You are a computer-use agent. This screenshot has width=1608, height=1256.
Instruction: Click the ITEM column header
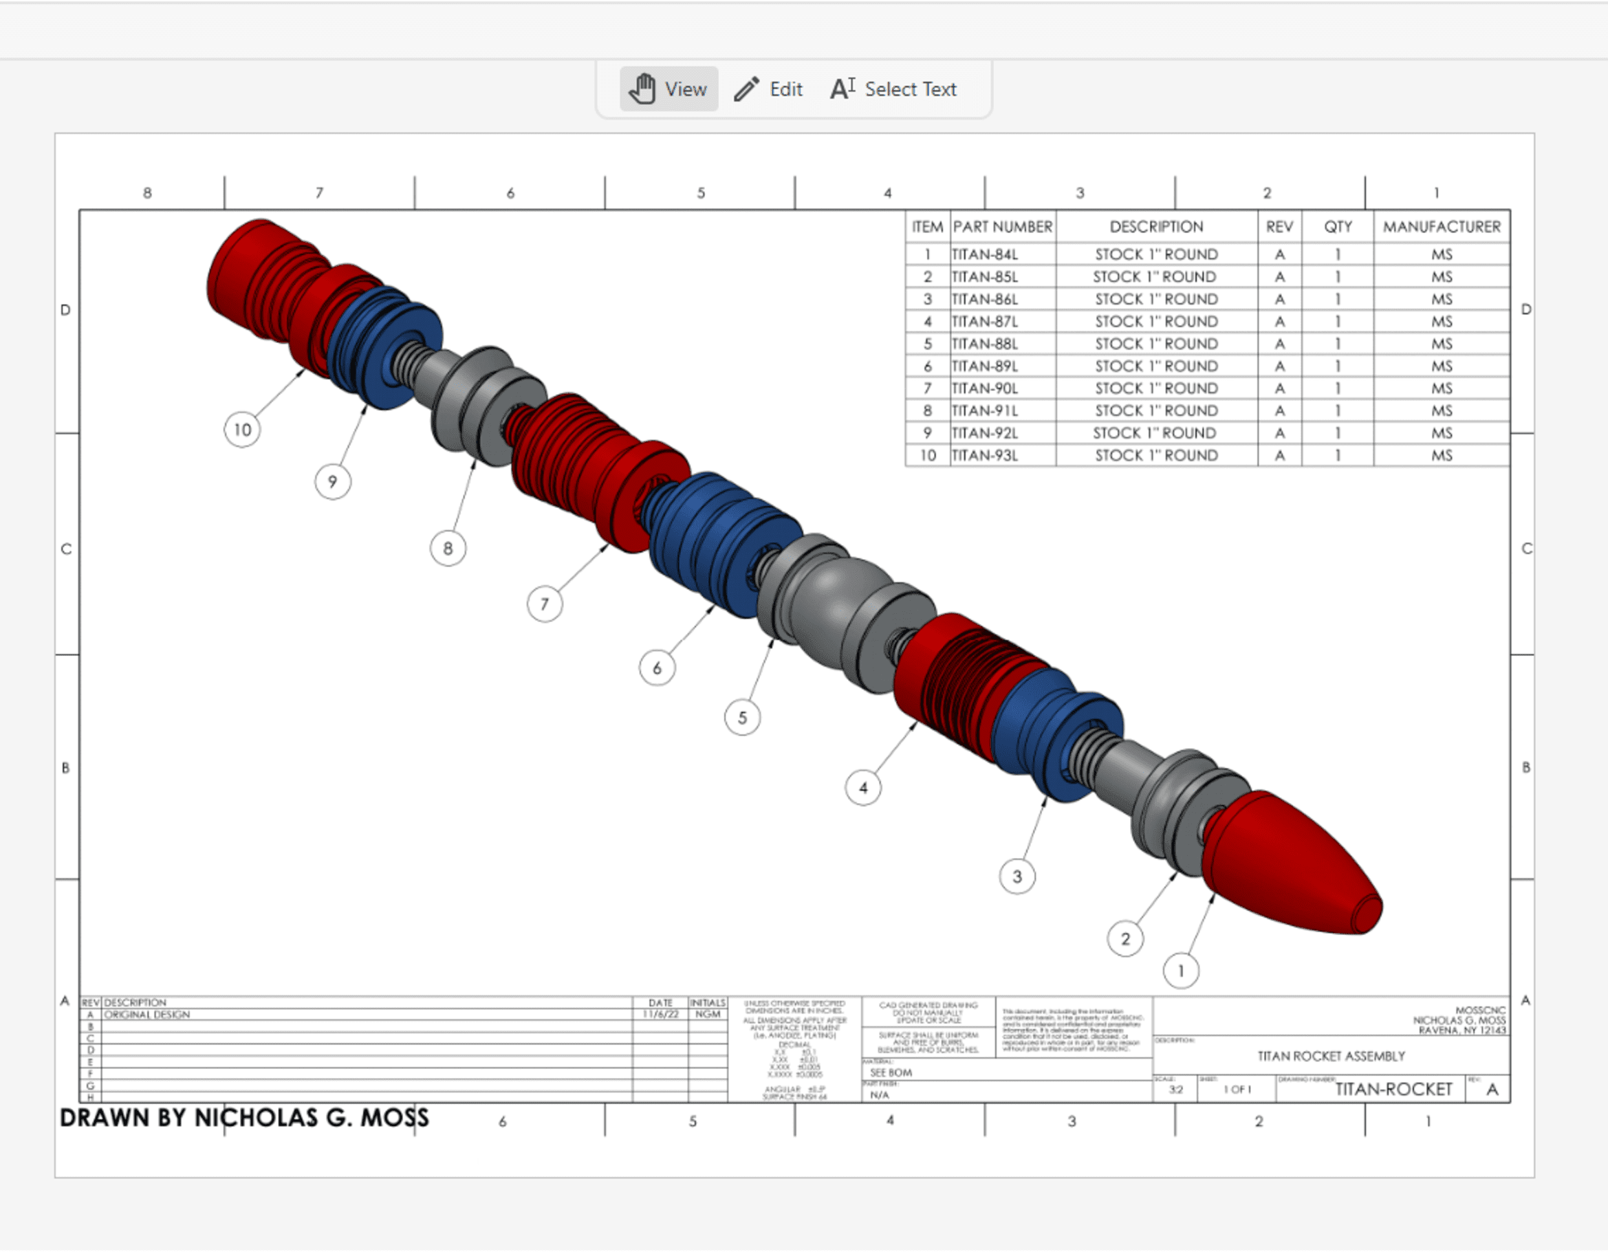tap(928, 228)
